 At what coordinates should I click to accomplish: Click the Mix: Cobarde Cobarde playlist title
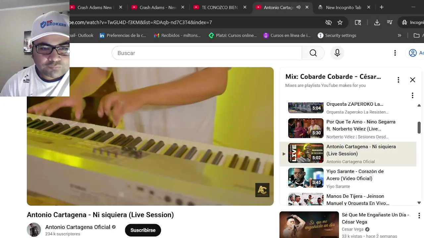[x=333, y=77]
